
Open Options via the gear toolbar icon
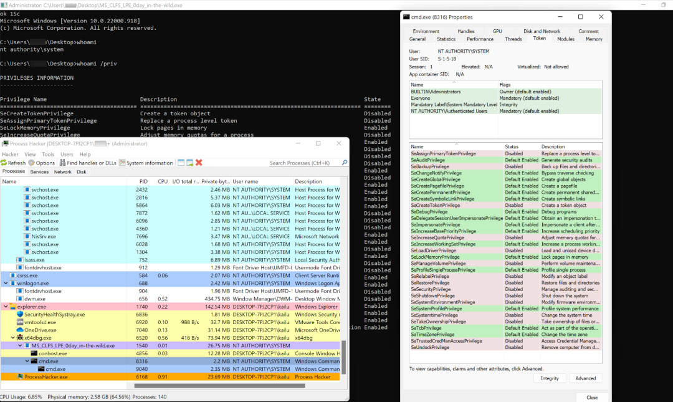(31, 163)
